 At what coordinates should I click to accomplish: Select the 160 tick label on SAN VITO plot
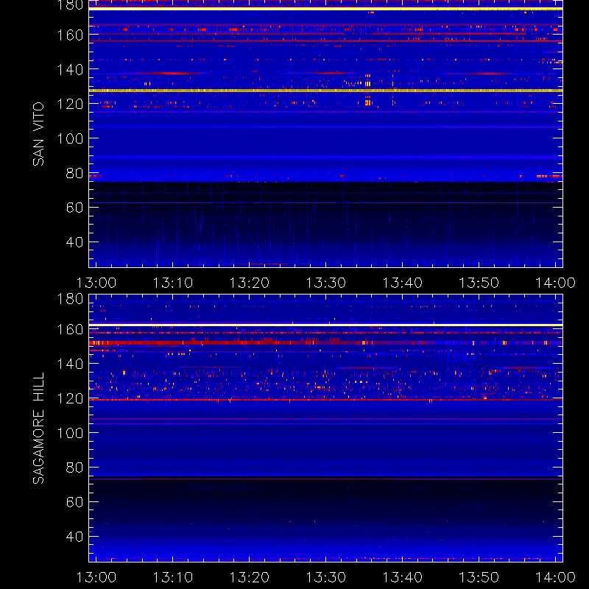[x=70, y=35]
